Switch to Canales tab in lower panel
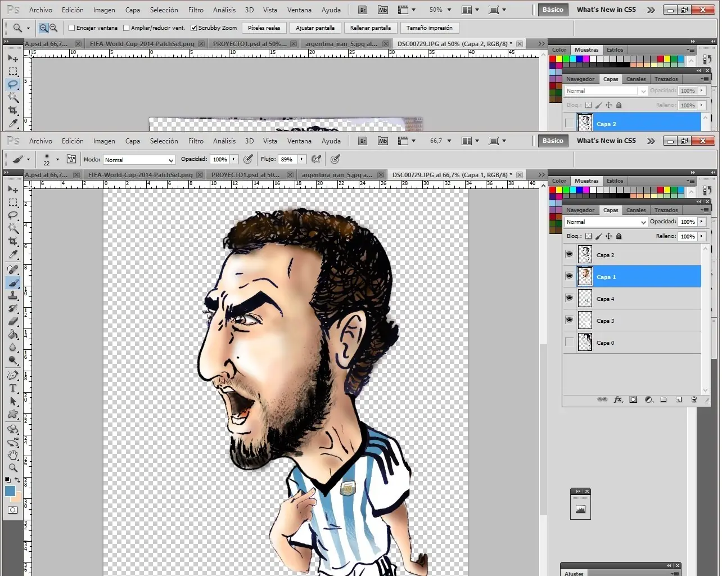 tap(636, 210)
